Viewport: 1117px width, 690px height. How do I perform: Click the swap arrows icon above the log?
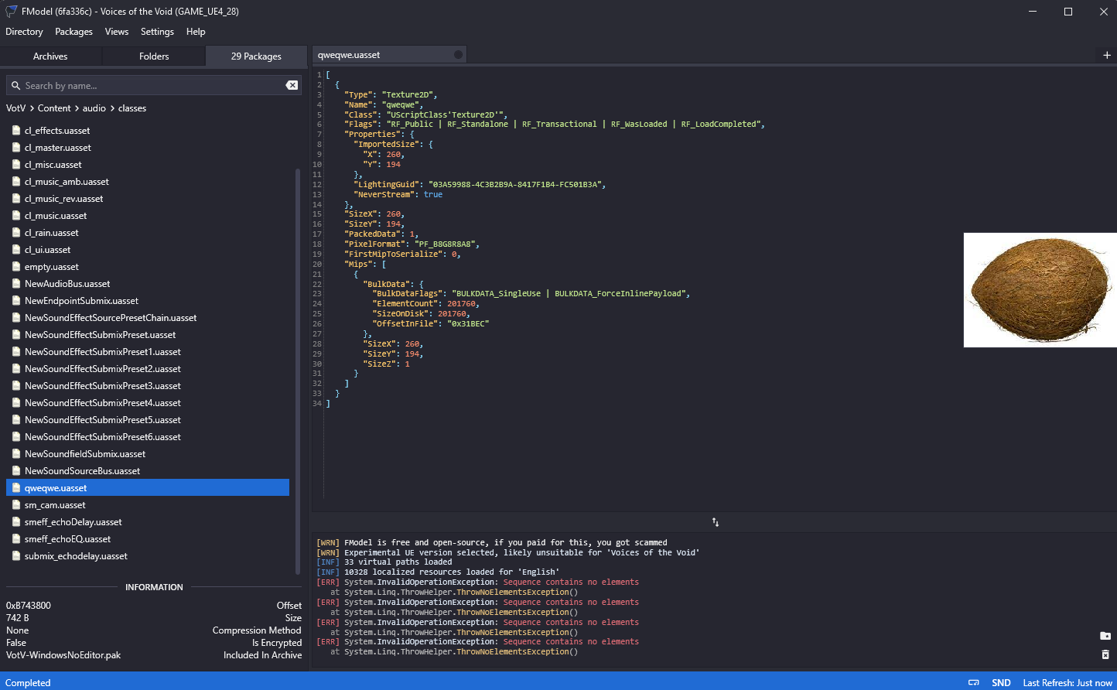[716, 522]
